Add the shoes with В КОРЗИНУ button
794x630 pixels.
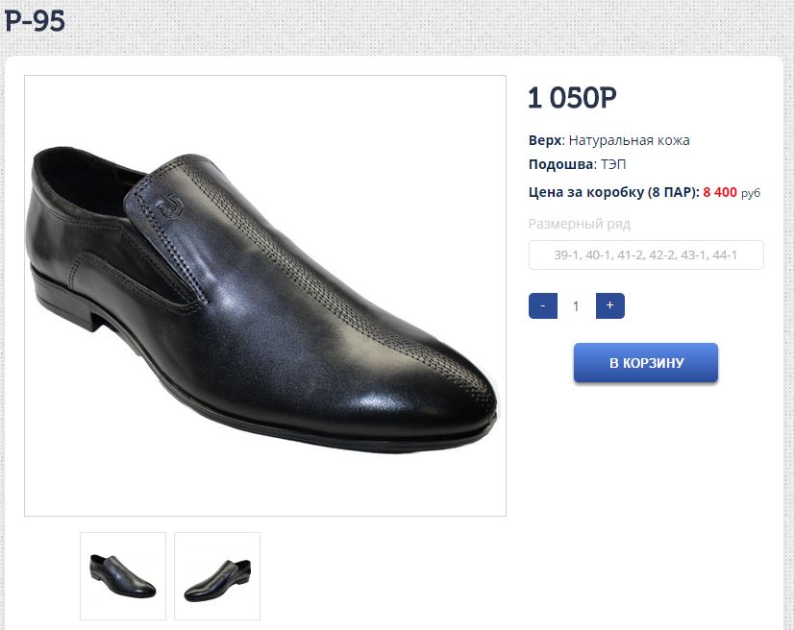coord(646,363)
